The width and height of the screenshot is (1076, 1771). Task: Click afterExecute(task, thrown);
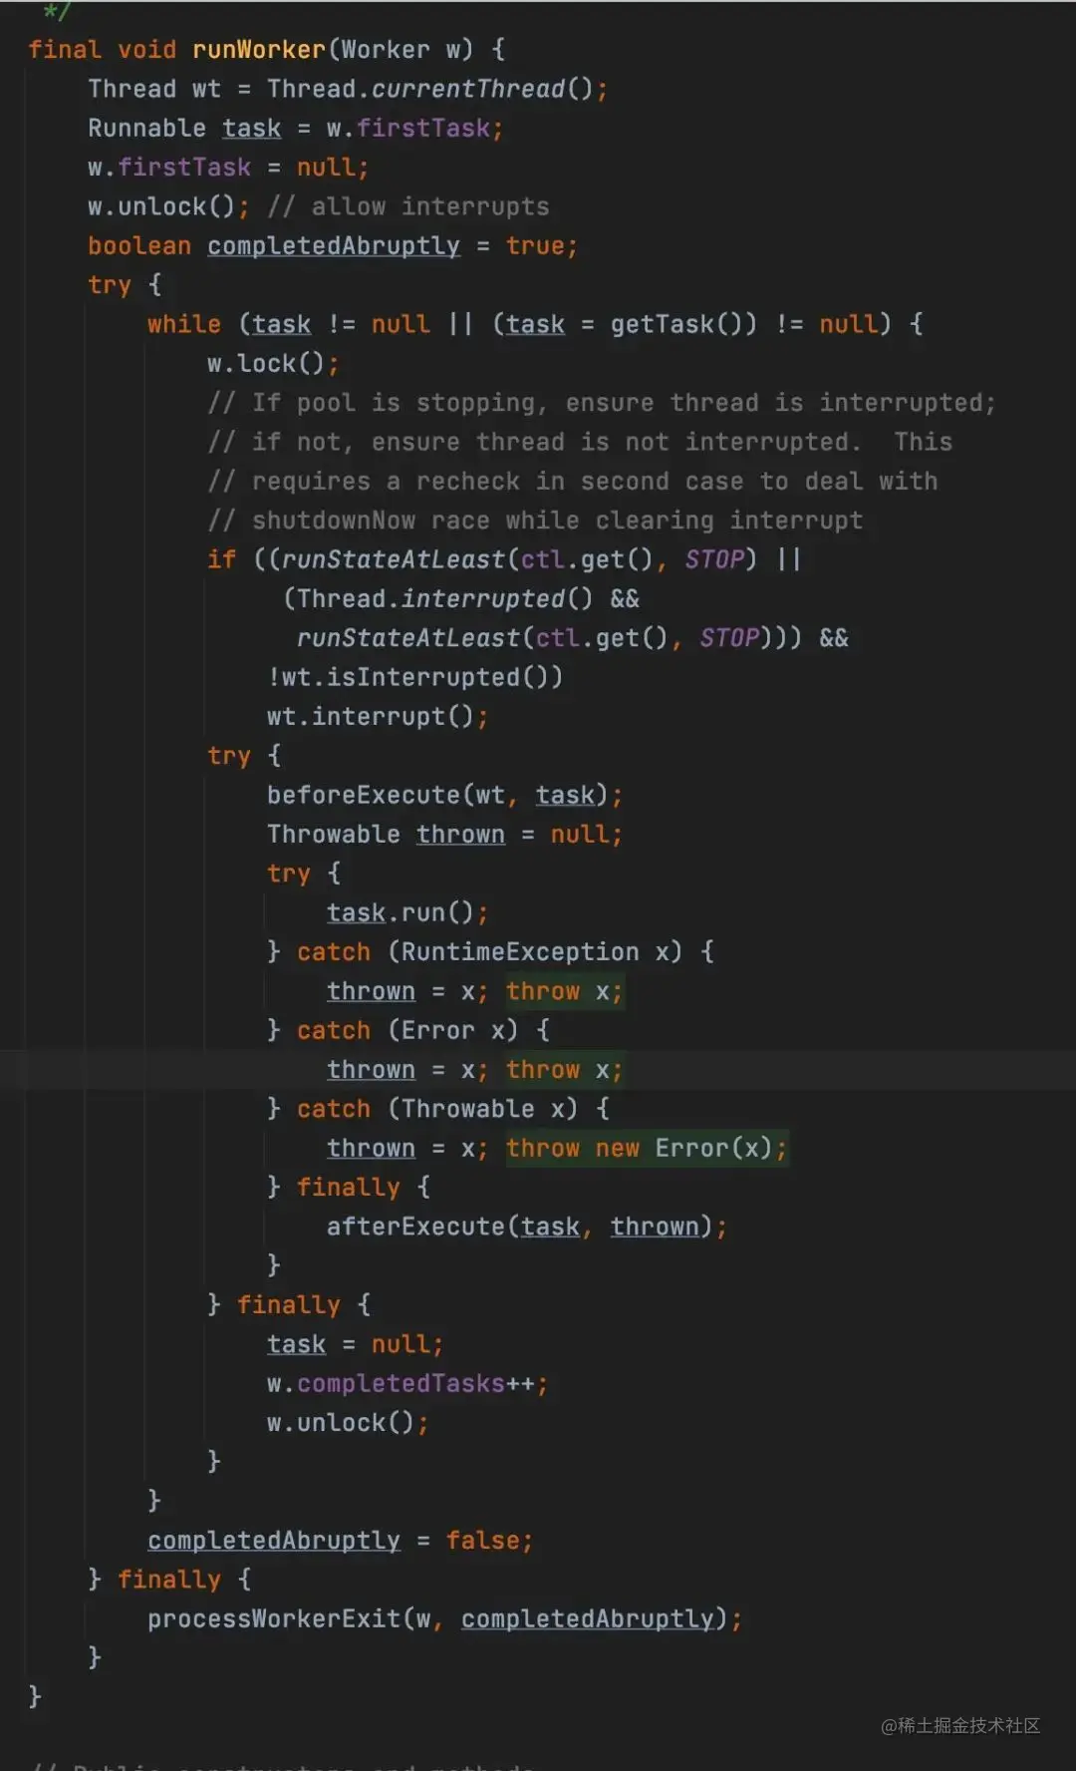(527, 1227)
